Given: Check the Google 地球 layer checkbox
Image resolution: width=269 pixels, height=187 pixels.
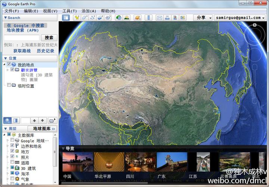Looking at the screenshot, I should coord(12,140).
